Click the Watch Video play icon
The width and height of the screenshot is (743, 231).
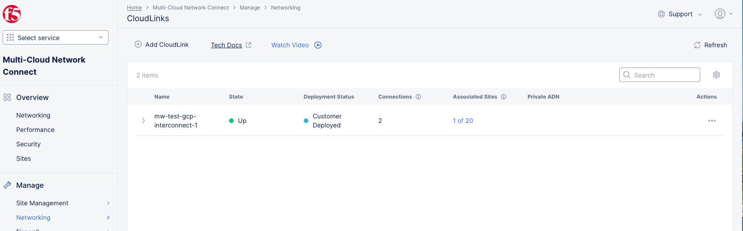(318, 45)
